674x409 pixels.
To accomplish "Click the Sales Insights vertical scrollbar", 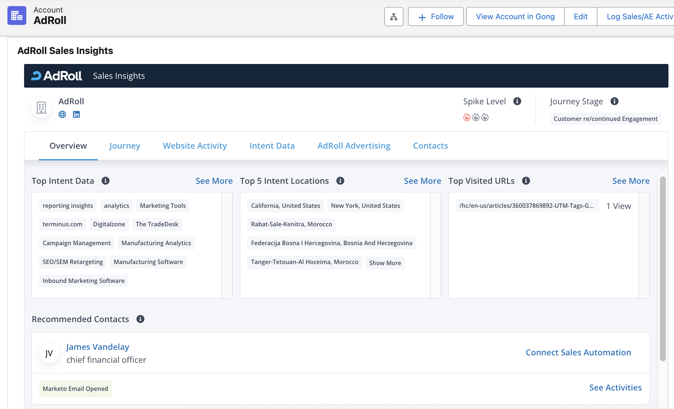I will point(663,269).
